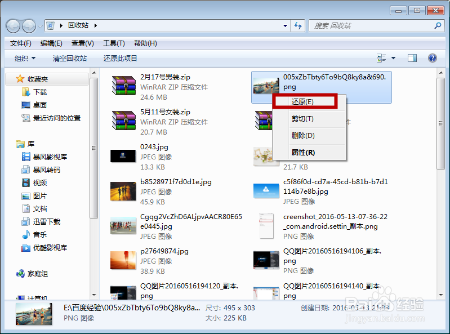
Task: Open 优酷影视库 library
Action: pyautogui.click(x=44, y=248)
